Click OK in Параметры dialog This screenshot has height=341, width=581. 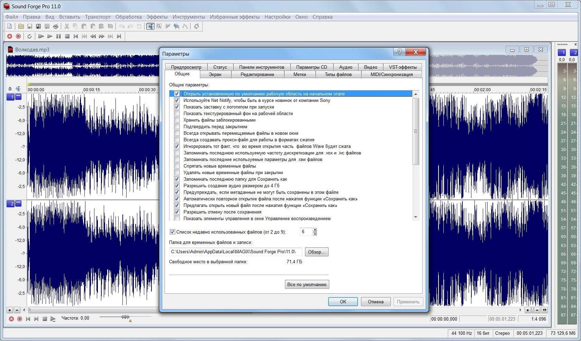(x=343, y=302)
